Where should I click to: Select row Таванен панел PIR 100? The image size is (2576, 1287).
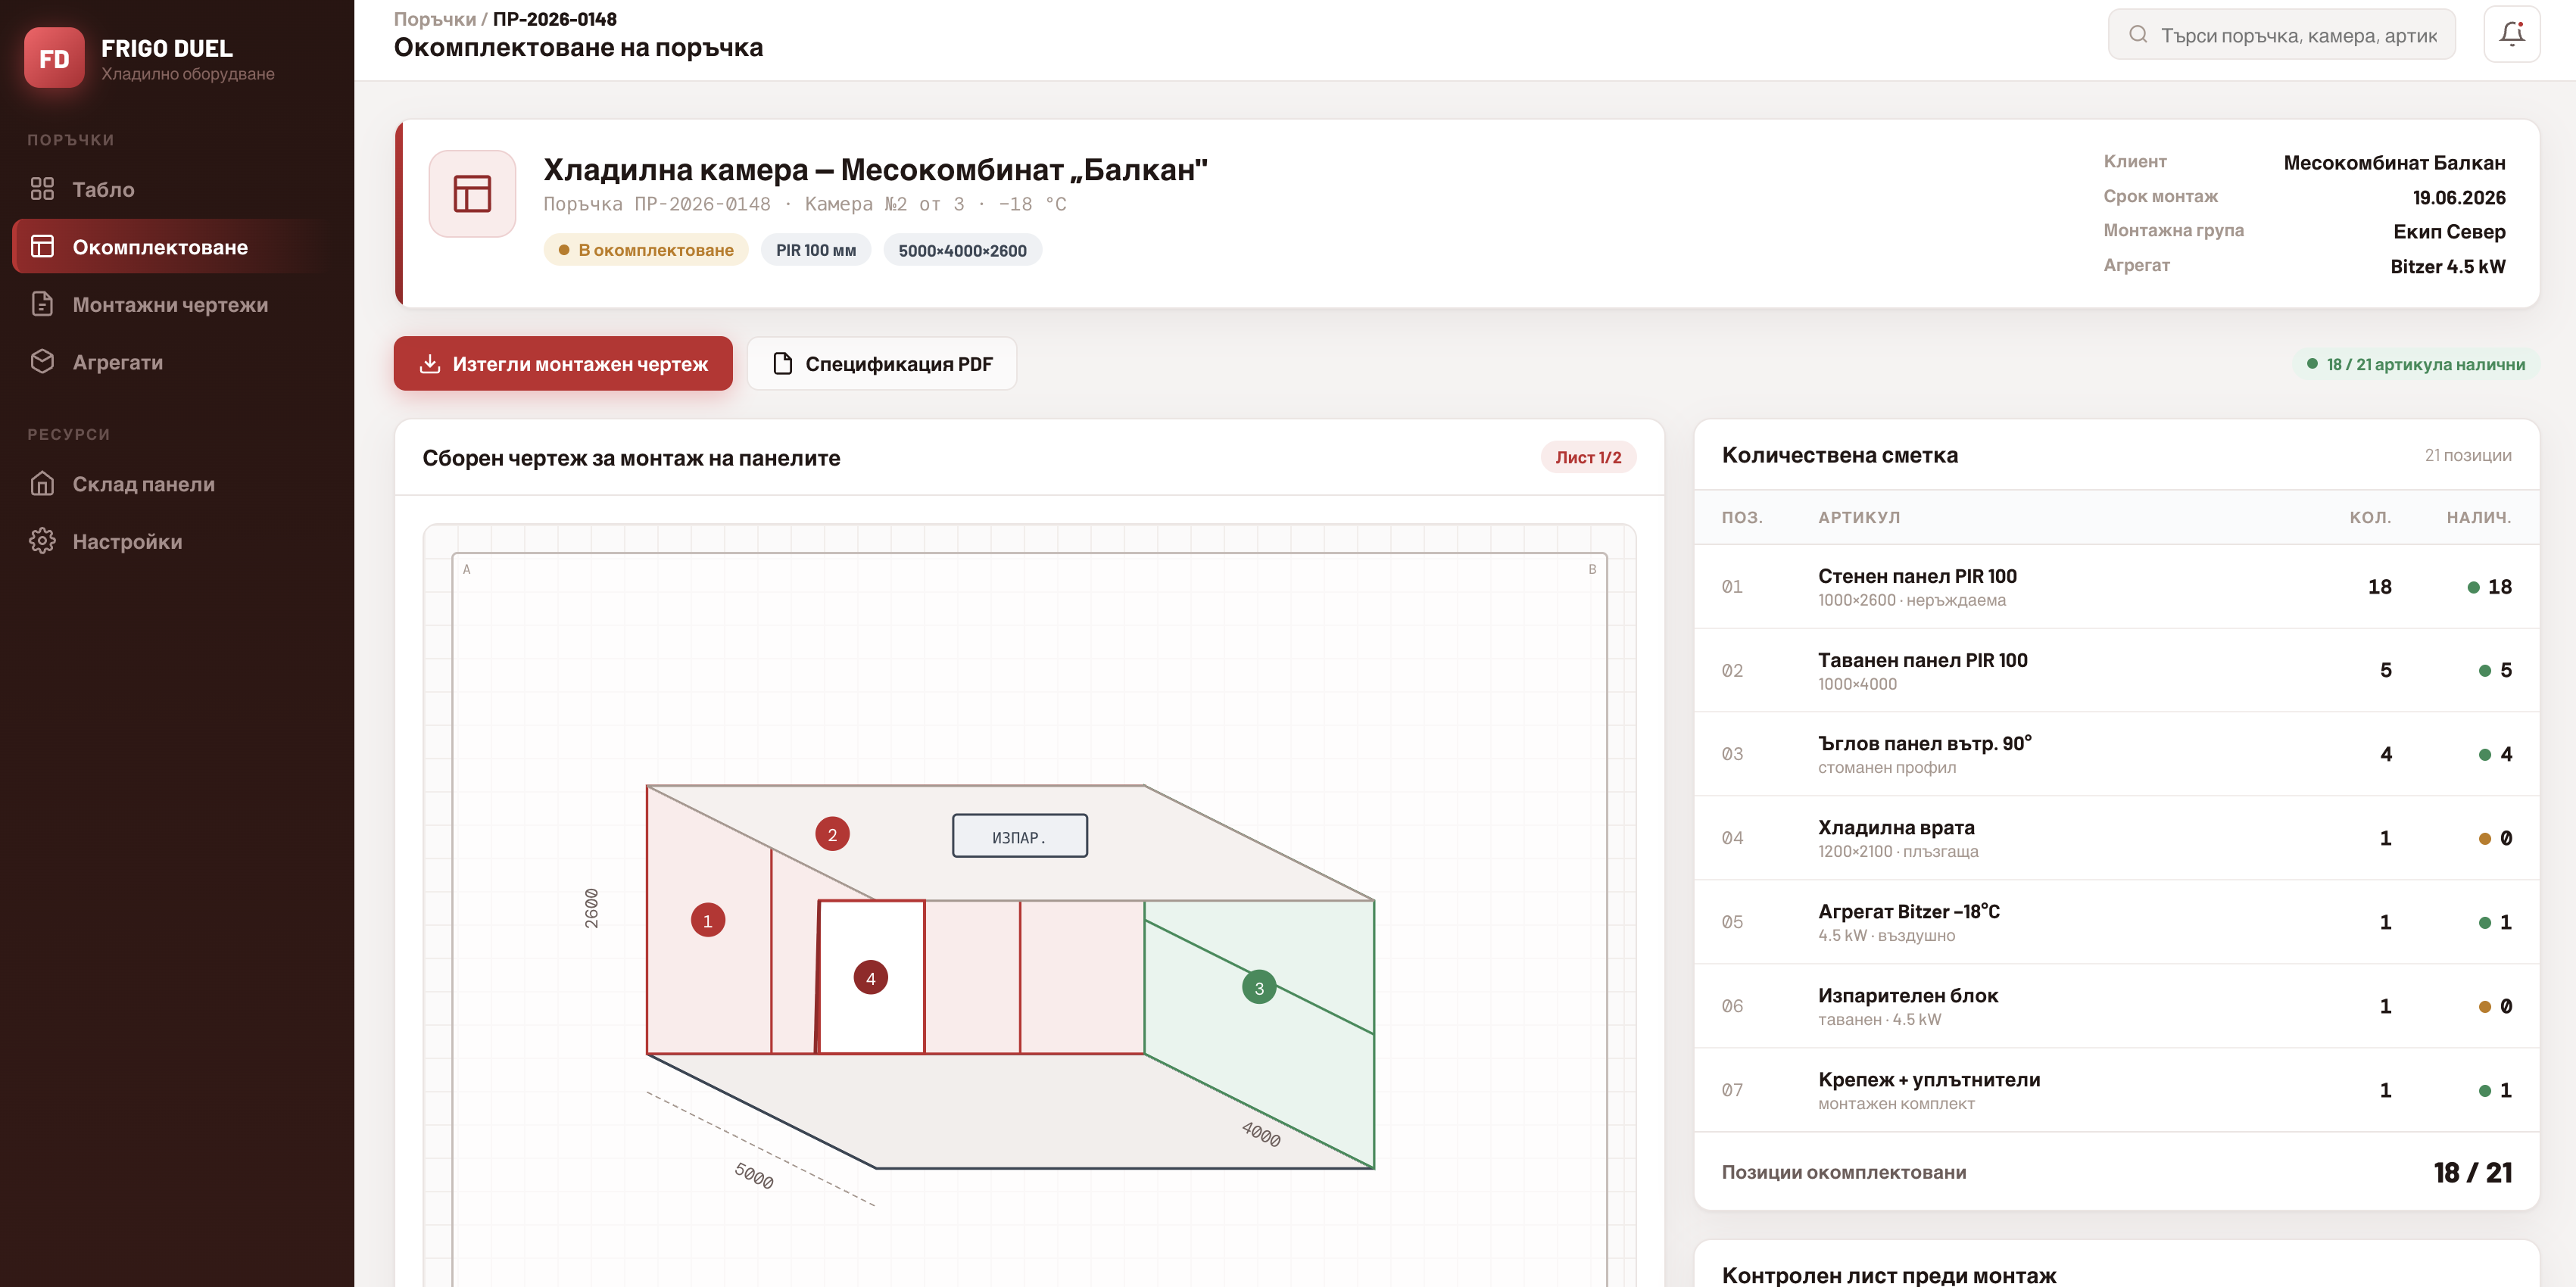pyautogui.click(x=2116, y=671)
